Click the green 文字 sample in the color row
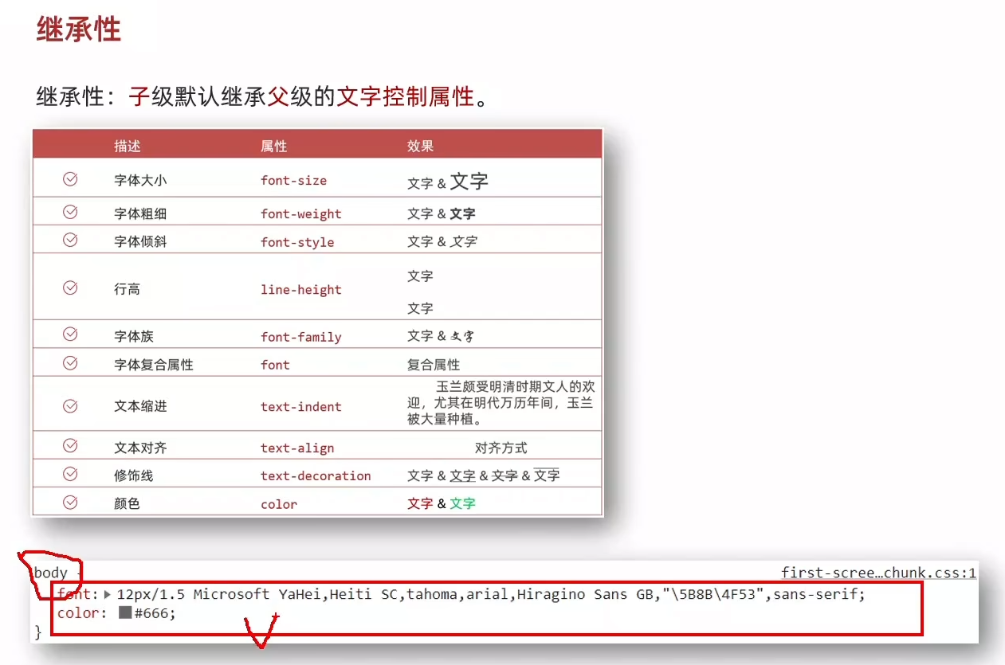 (462, 503)
